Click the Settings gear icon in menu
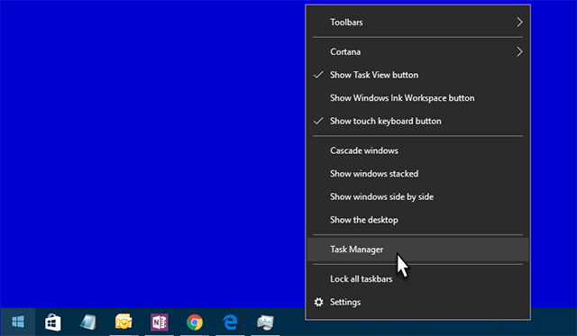Image resolution: width=577 pixels, height=336 pixels. [x=318, y=302]
